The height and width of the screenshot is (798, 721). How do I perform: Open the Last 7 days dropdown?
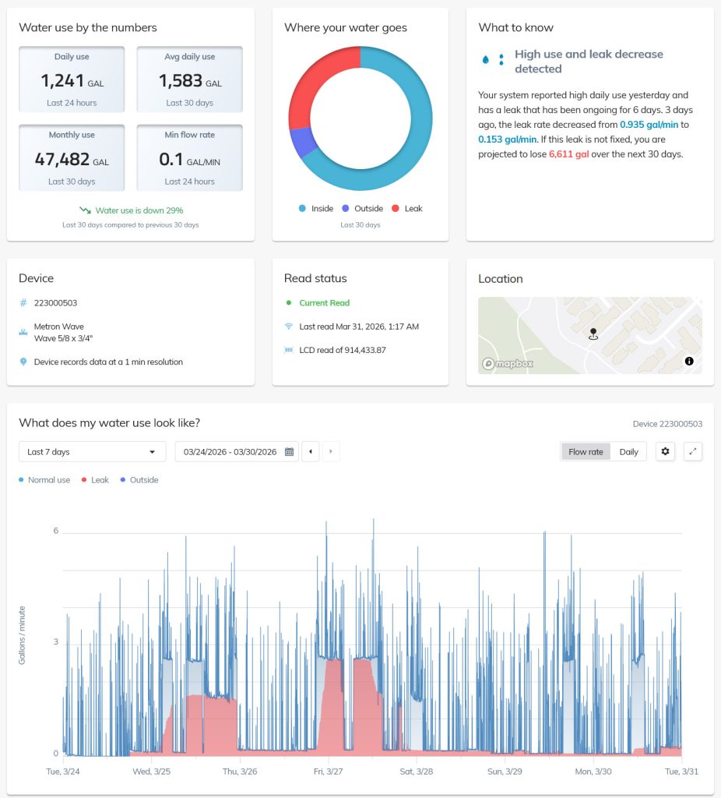91,451
